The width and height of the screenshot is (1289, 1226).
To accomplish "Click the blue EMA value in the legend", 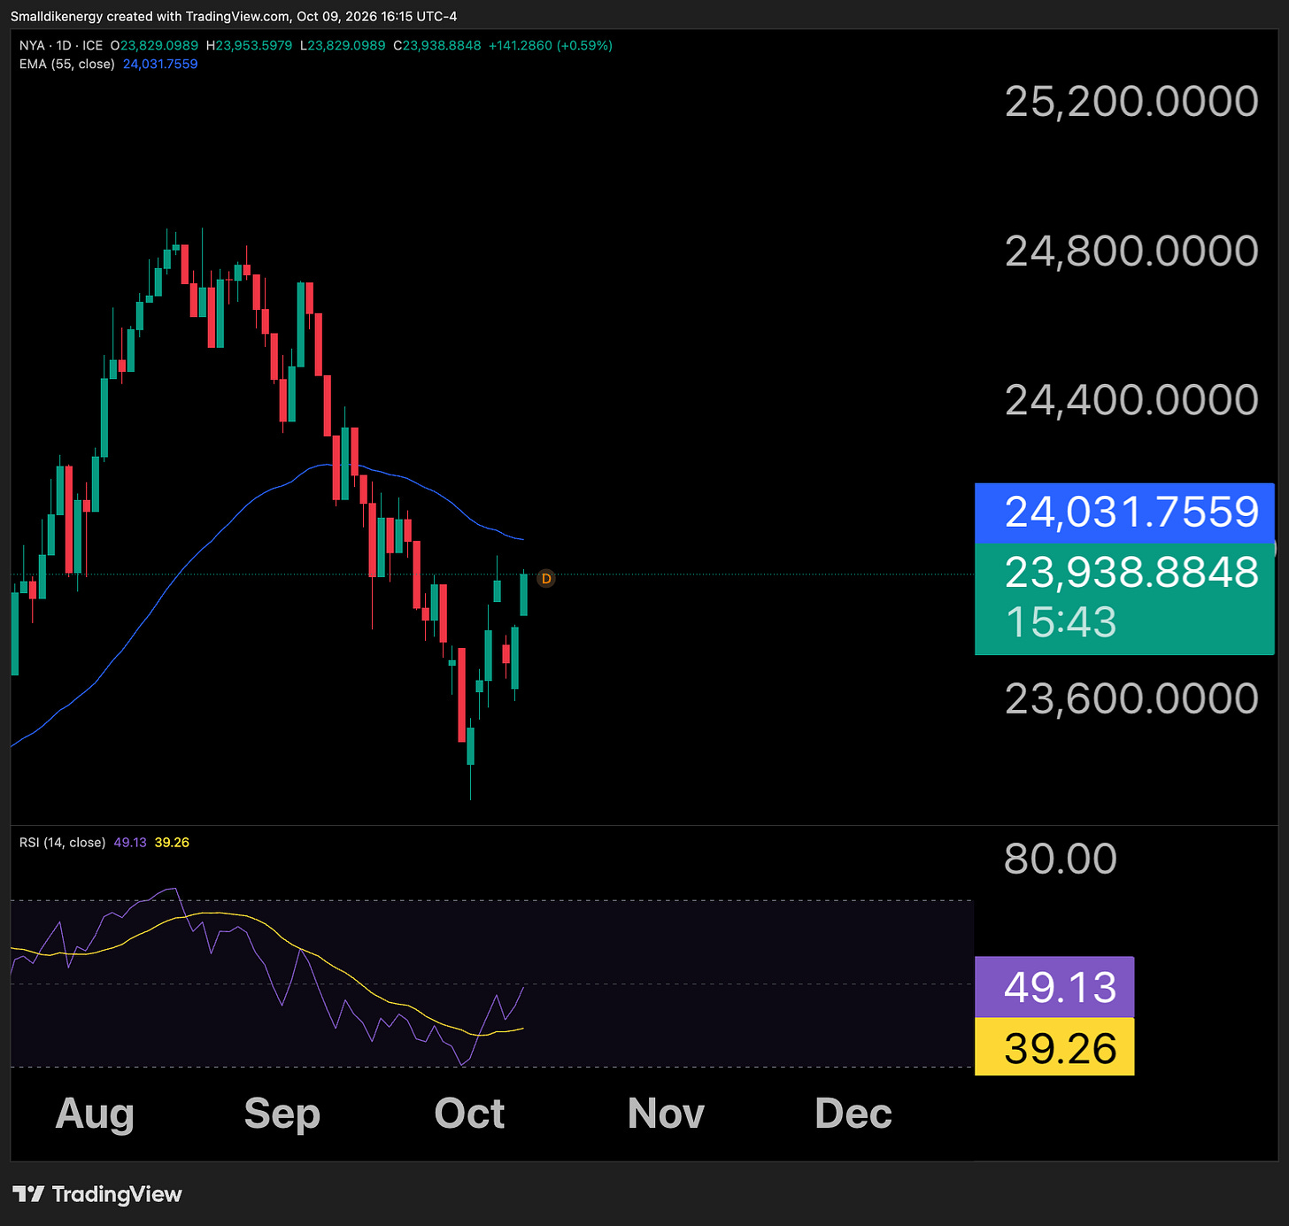I will [x=160, y=64].
